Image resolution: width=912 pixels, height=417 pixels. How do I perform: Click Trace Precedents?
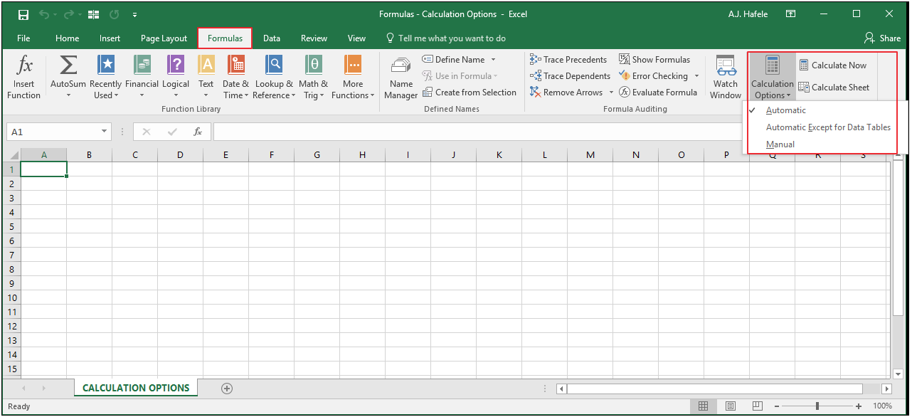[568, 60]
